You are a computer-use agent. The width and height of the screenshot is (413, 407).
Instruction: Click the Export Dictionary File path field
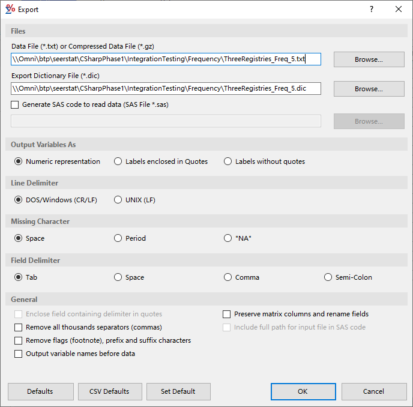click(166, 88)
